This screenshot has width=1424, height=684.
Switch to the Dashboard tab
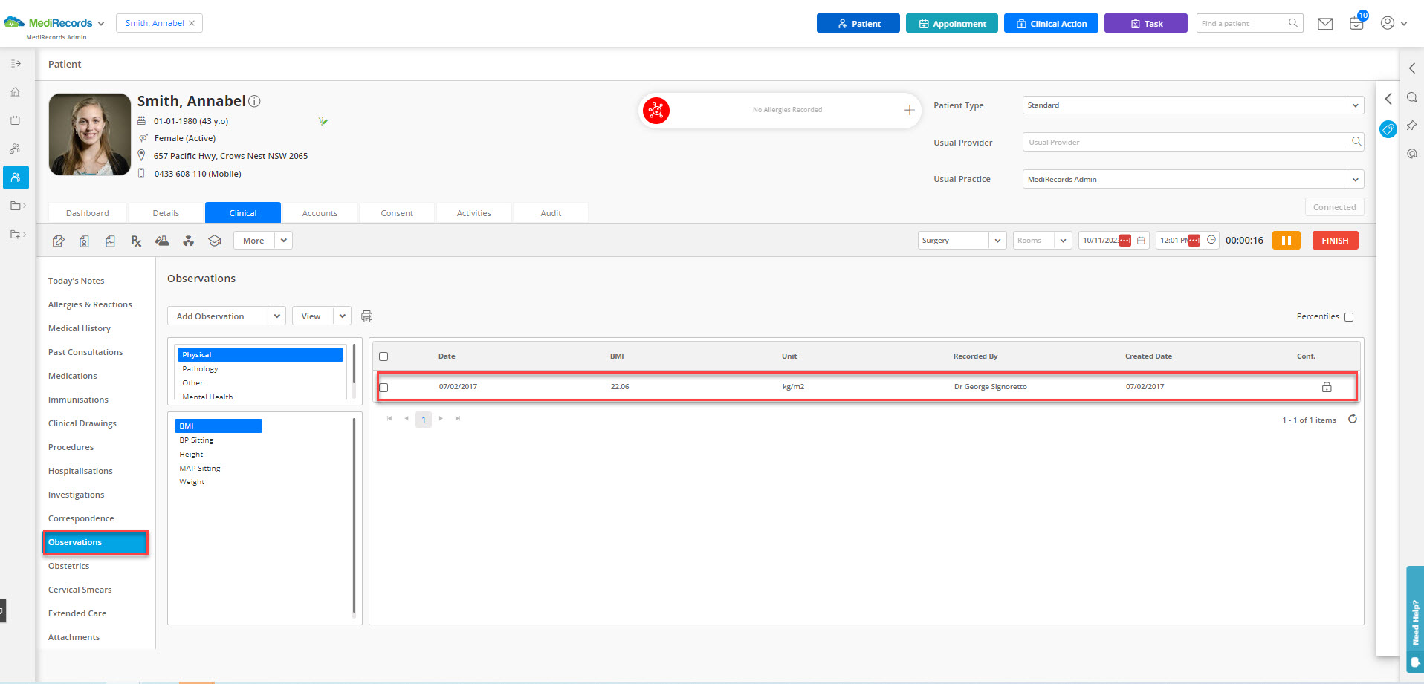pyautogui.click(x=88, y=213)
